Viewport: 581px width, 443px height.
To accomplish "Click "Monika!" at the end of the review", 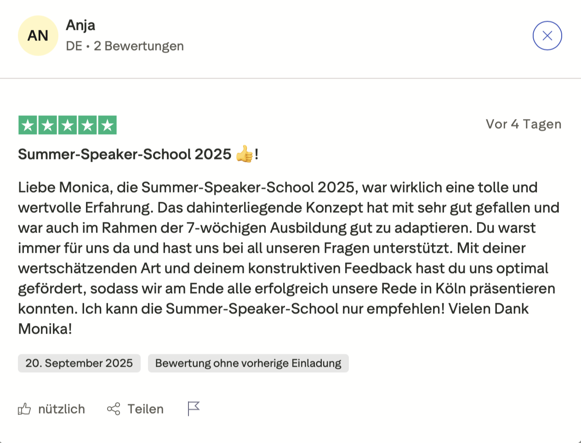I will 45,329.
